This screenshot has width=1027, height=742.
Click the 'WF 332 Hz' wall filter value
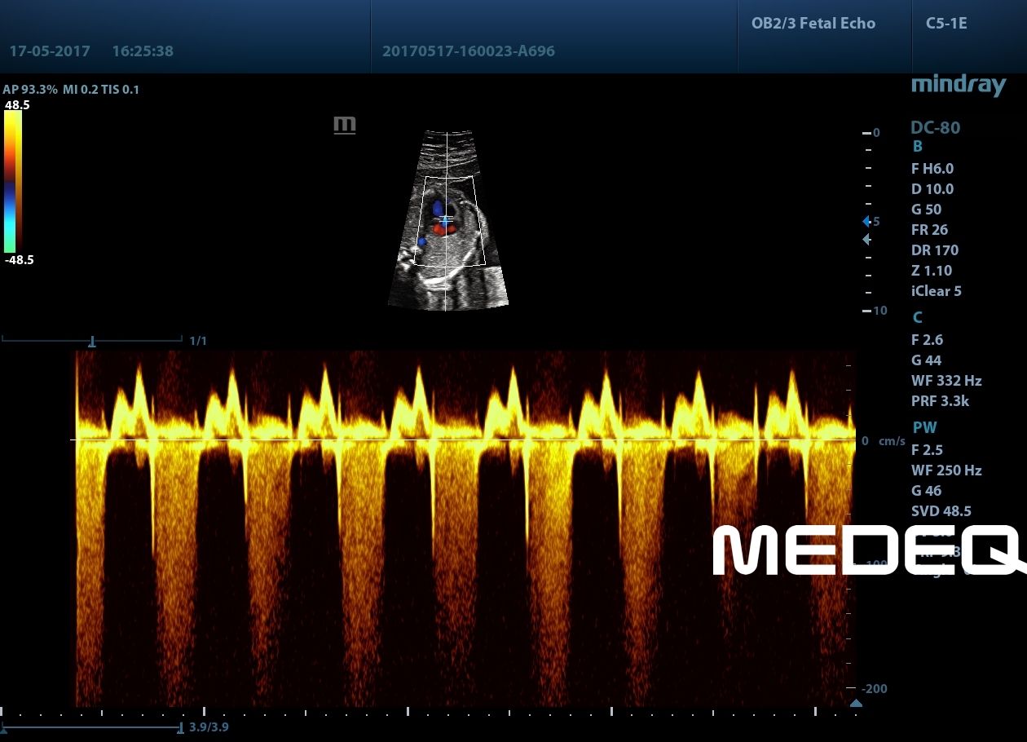click(946, 381)
